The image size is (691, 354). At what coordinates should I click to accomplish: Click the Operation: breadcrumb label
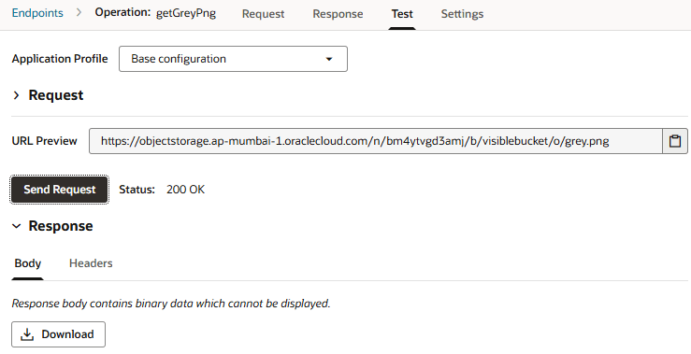tap(122, 13)
